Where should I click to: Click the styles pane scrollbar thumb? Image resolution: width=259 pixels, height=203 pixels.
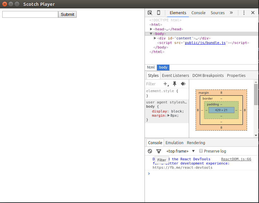(256, 94)
